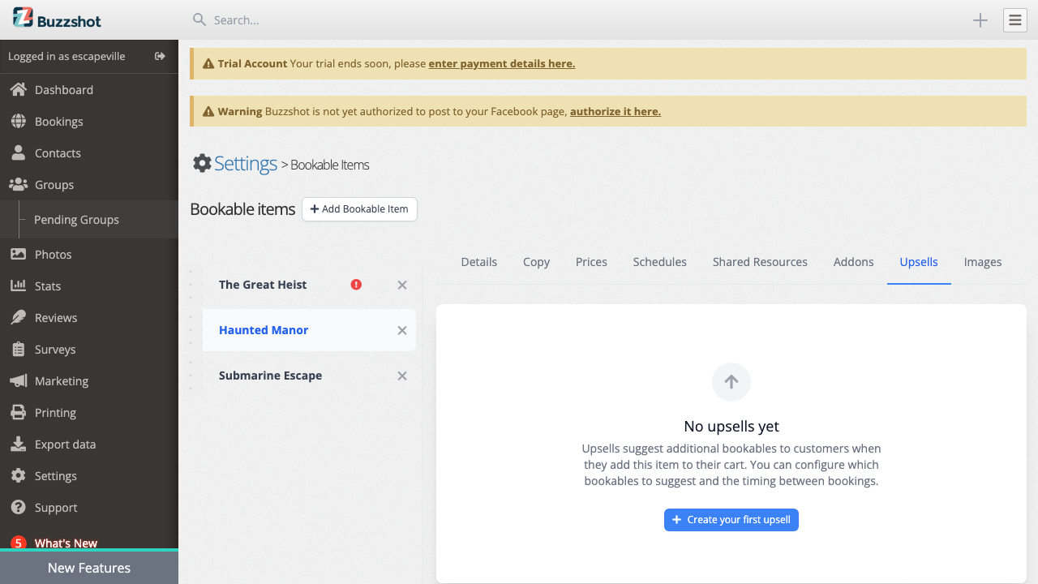The width and height of the screenshot is (1038, 584).
Task: Remove Submarine Escape with its X button
Action: click(x=401, y=376)
